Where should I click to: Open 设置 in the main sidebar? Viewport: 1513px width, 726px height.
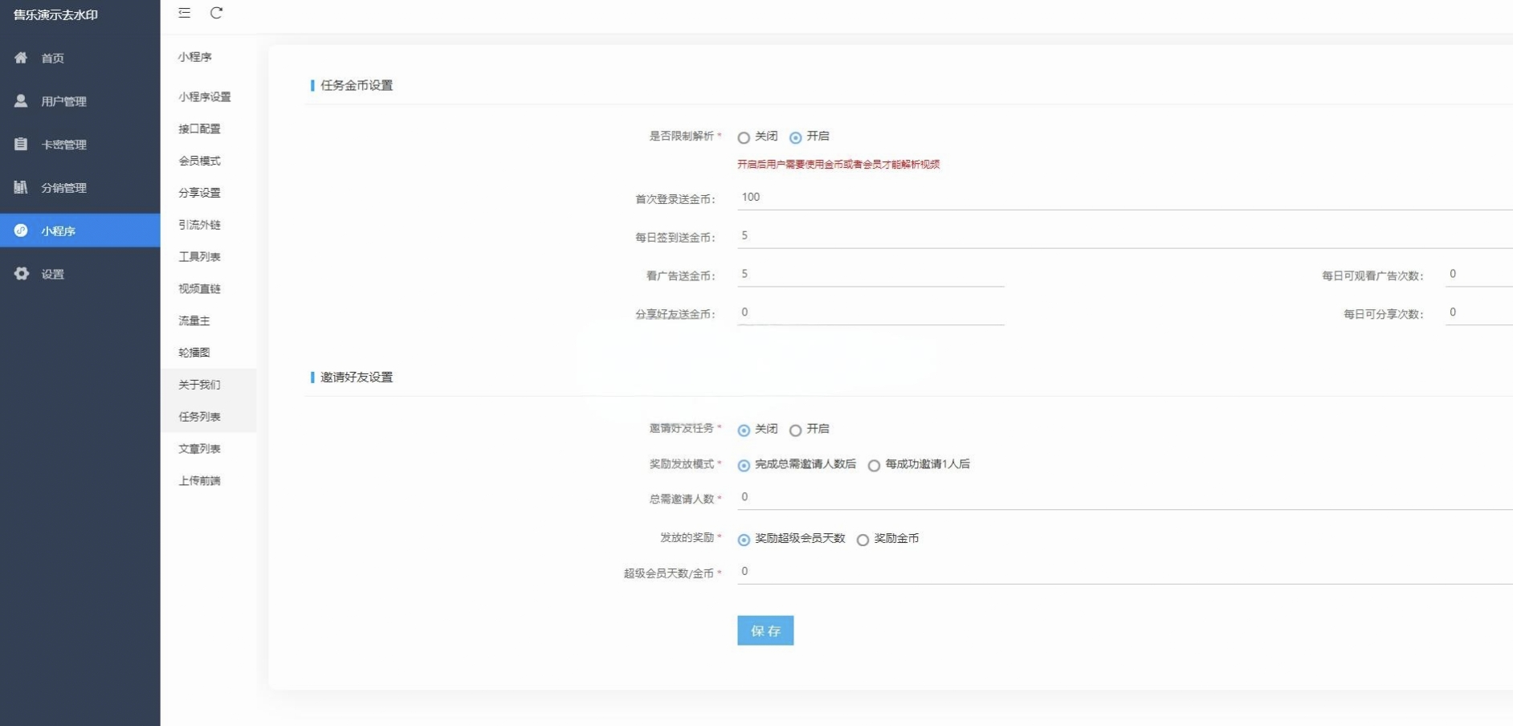pos(80,274)
